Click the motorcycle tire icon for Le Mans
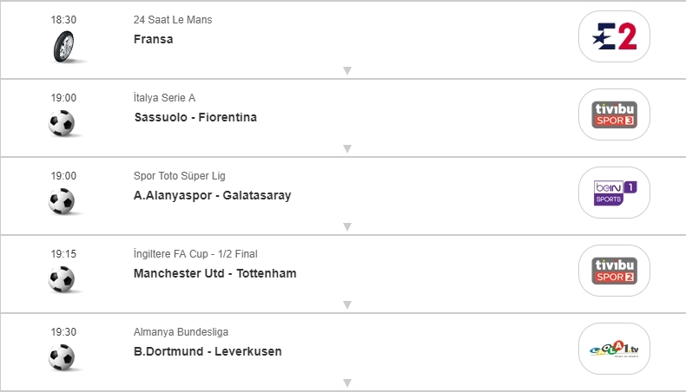Image resolution: width=686 pixels, height=392 pixels. pyautogui.click(x=63, y=45)
